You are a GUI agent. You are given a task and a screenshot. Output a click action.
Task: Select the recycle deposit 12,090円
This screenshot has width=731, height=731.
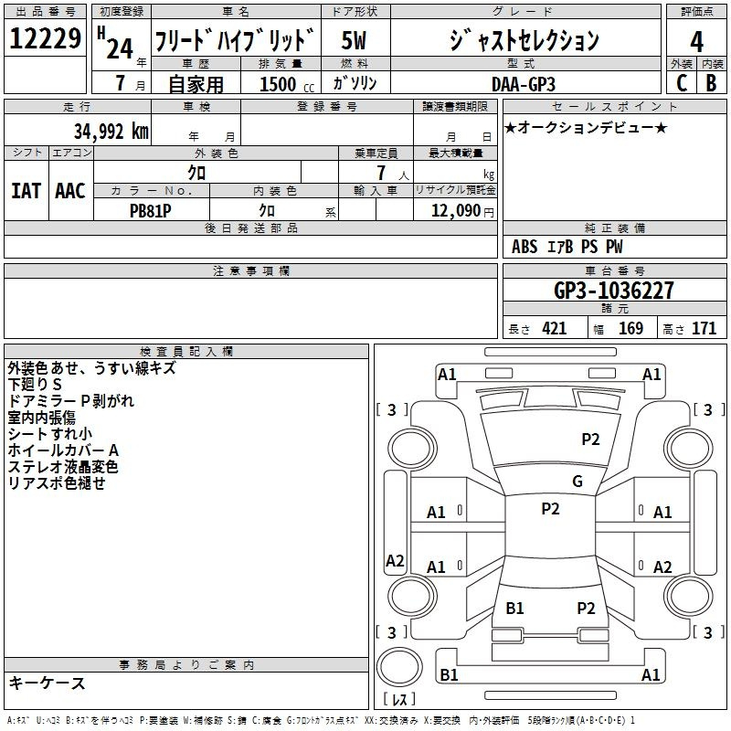tap(462, 211)
